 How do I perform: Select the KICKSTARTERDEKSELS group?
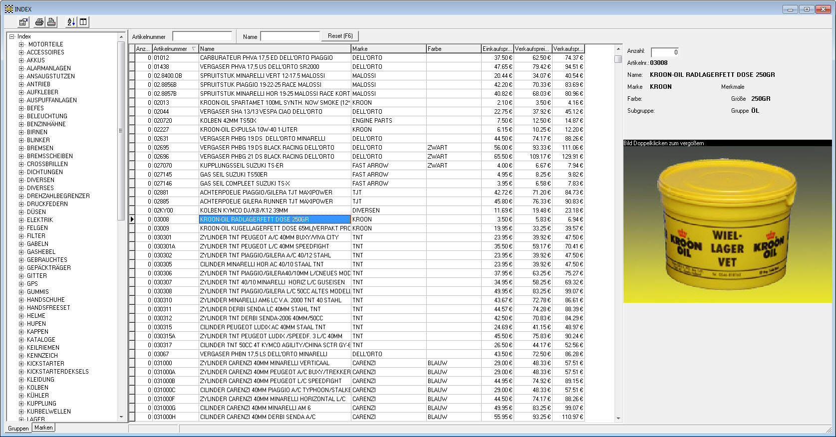(58, 372)
